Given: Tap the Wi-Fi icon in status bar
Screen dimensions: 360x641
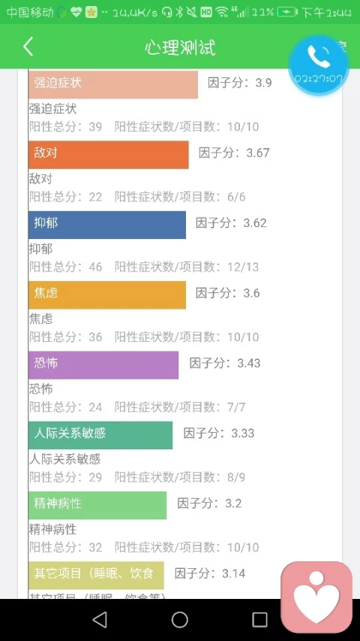Looking at the screenshot, I should click(222, 12).
